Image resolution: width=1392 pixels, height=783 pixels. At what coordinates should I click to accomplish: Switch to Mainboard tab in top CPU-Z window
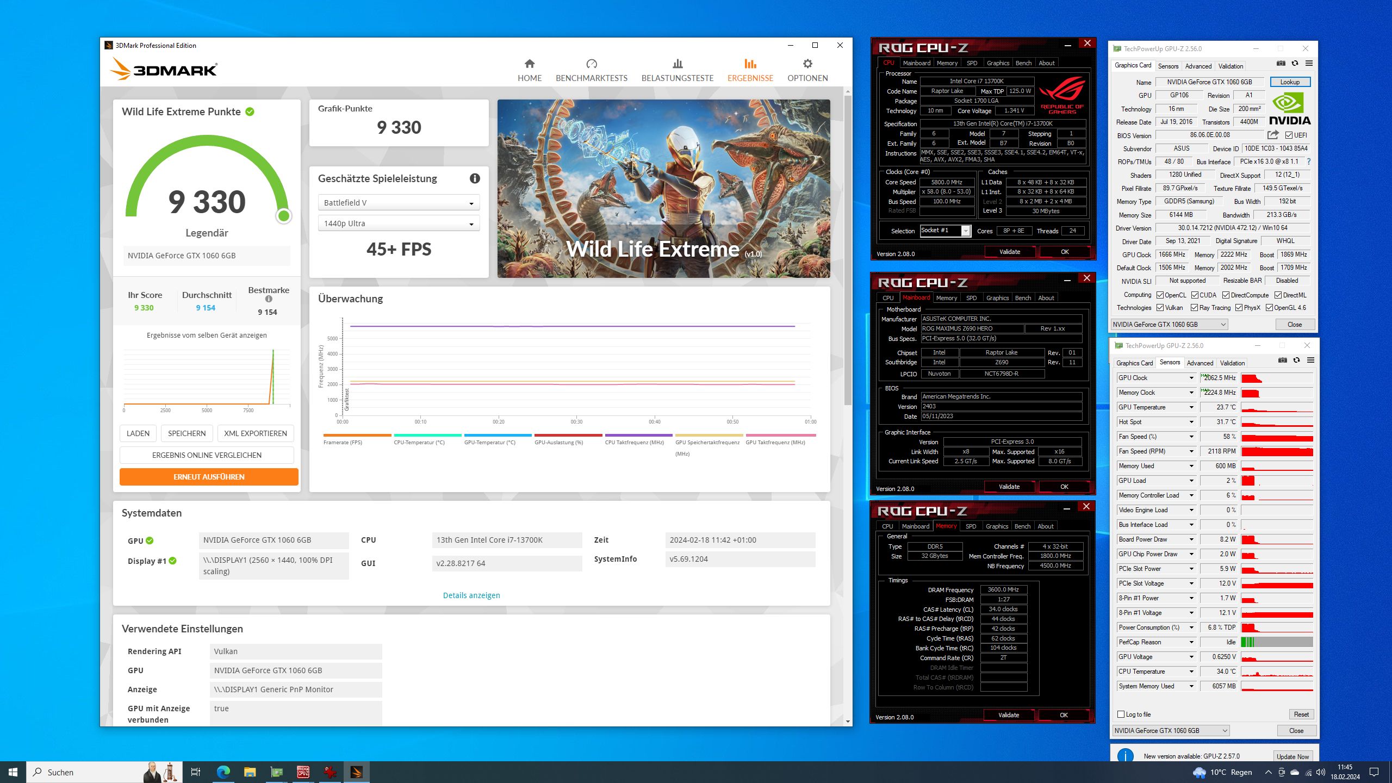coord(916,63)
